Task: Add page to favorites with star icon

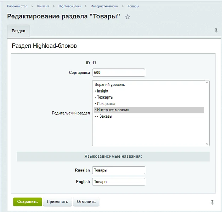Action: pos(127,17)
